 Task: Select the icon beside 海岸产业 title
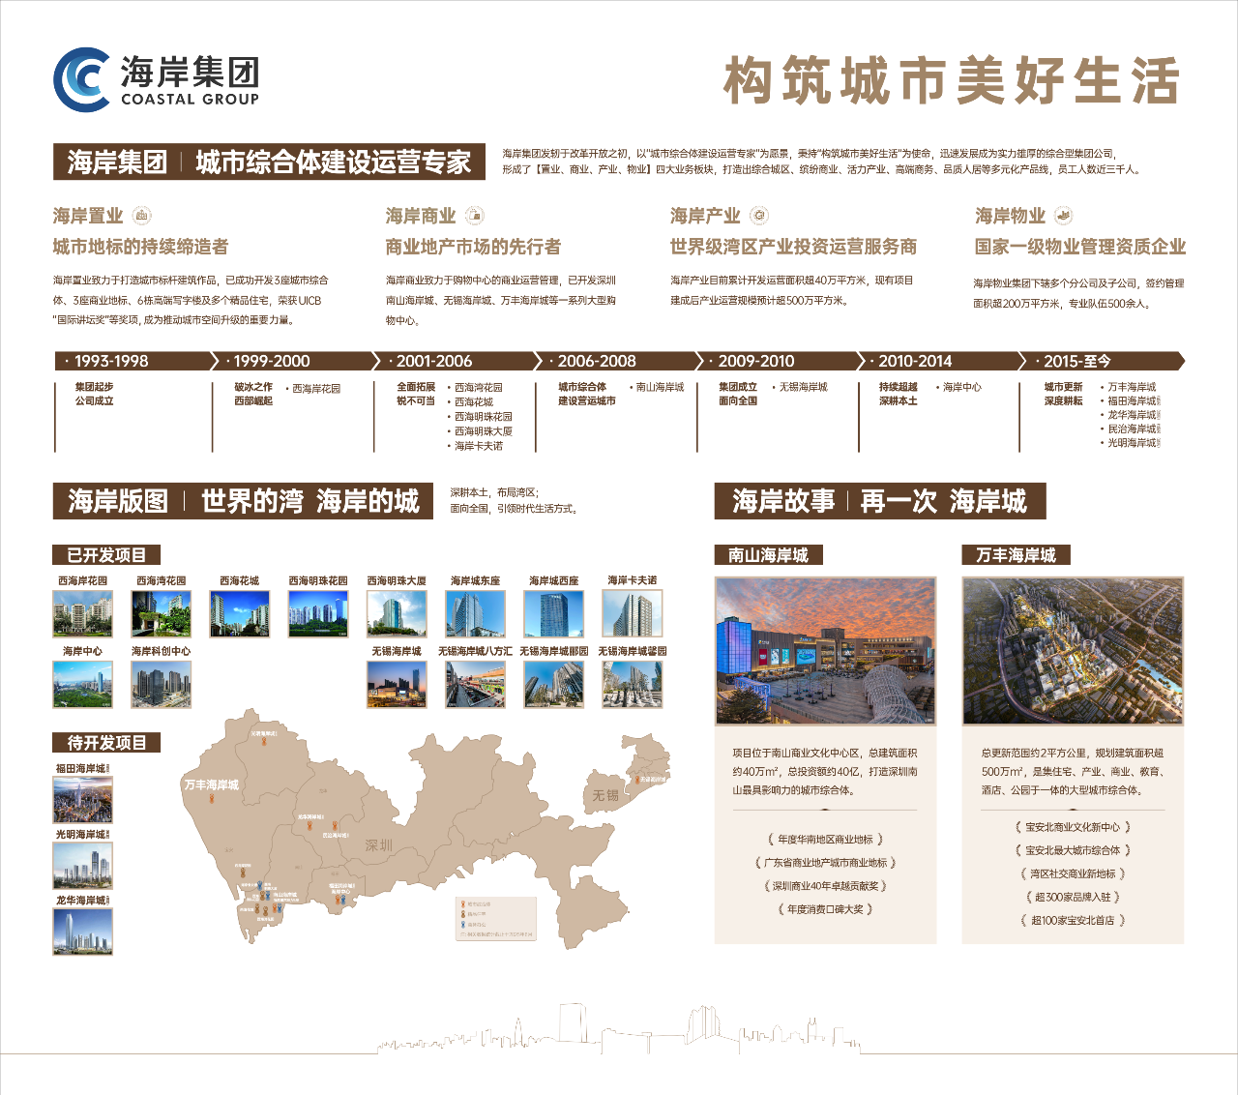click(759, 216)
